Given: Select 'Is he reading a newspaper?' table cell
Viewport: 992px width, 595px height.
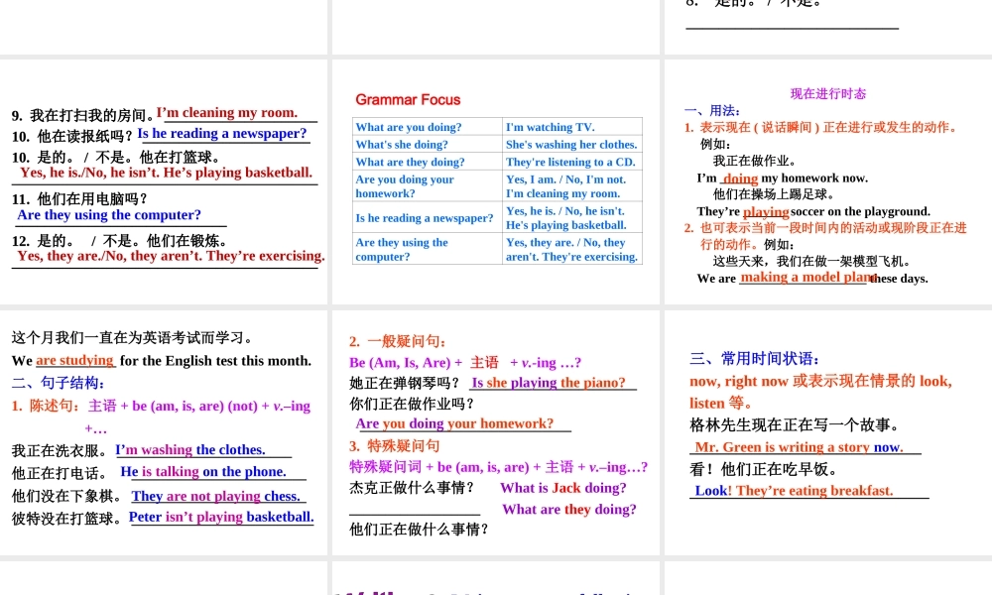Looking at the screenshot, I should [x=428, y=218].
